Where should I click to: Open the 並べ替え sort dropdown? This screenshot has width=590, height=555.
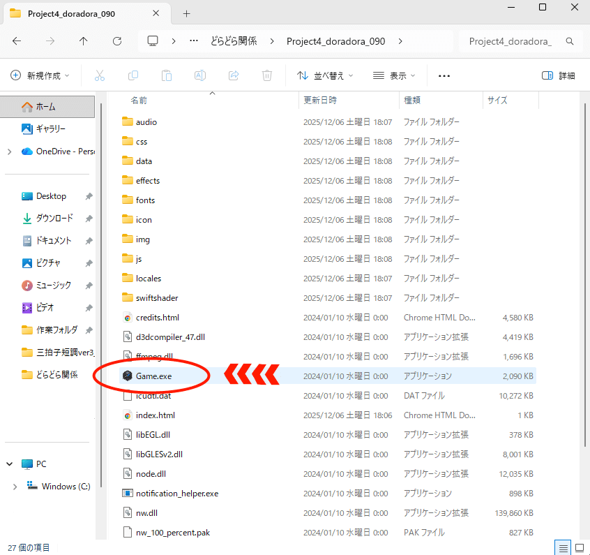(325, 75)
